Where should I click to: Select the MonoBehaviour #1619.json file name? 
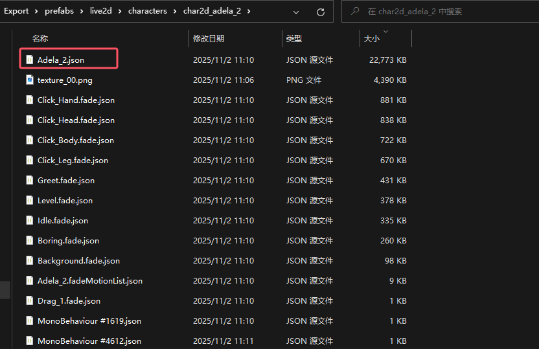89,321
